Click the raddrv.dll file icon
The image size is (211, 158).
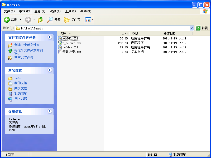[60, 47]
